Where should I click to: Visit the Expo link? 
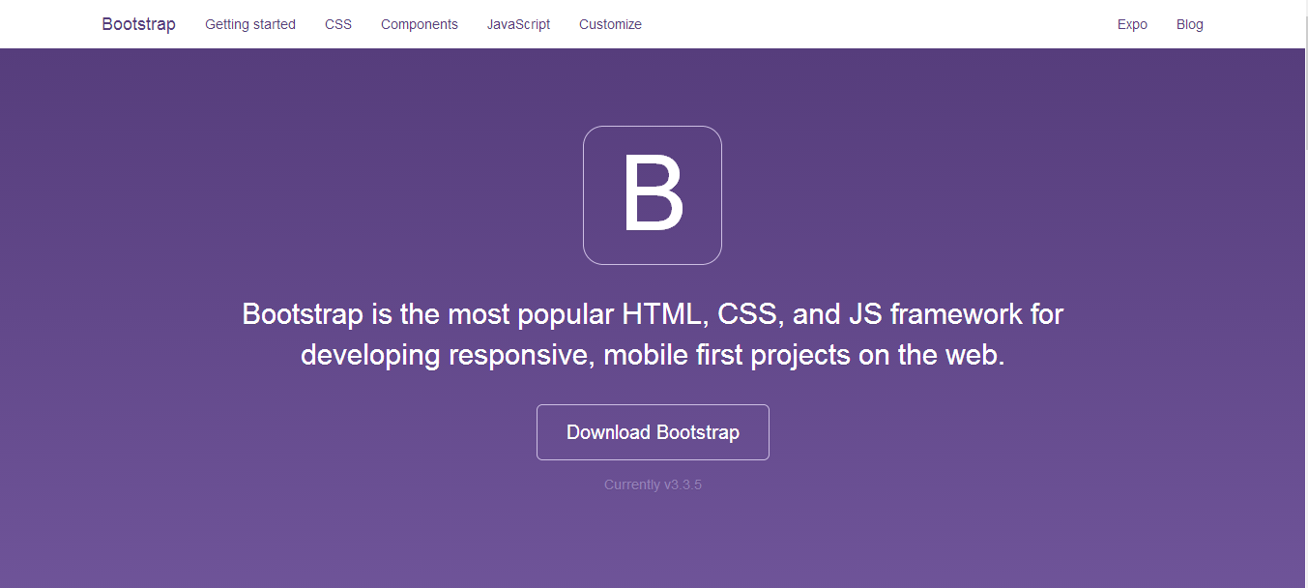[1132, 24]
